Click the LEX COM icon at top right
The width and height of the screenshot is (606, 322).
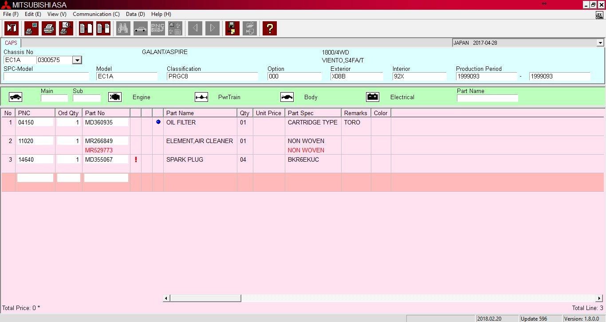click(x=599, y=15)
